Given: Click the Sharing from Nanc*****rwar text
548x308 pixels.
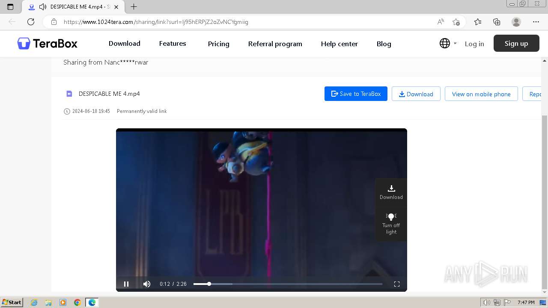Looking at the screenshot, I should (106, 62).
